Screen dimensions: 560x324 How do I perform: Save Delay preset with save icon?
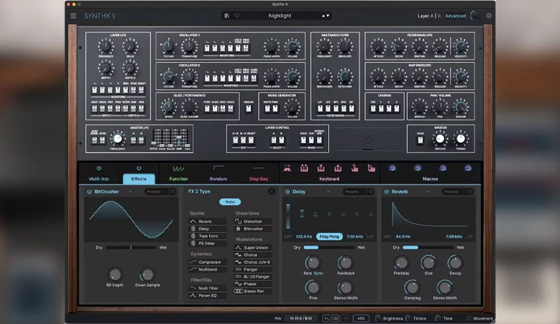pos(371,191)
